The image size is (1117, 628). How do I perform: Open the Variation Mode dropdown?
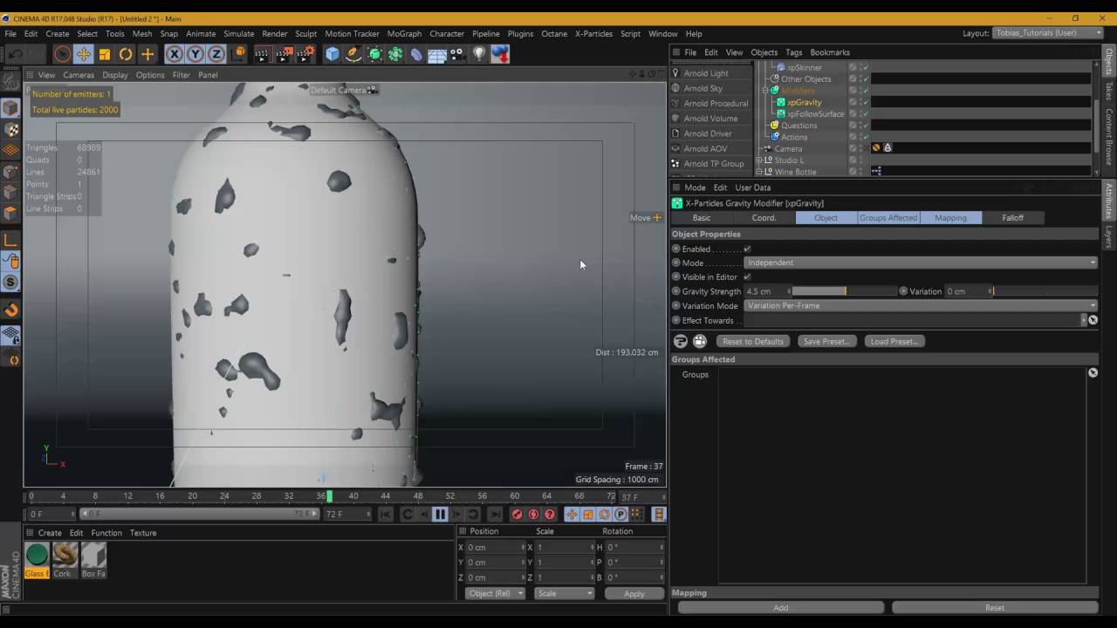(x=921, y=306)
